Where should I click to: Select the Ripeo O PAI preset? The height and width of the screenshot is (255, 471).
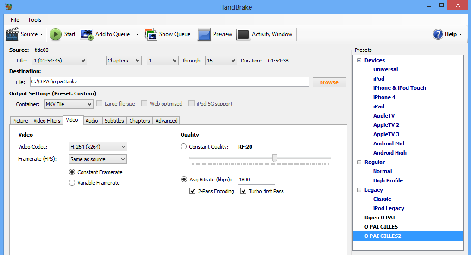pos(380,218)
